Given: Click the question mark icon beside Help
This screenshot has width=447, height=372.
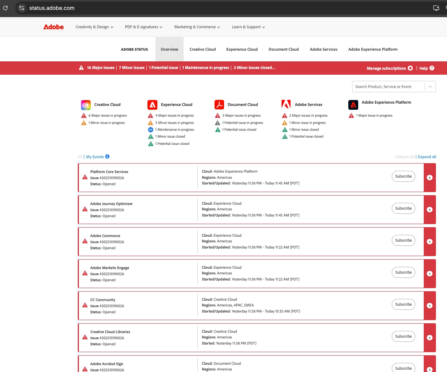Looking at the screenshot, I should point(432,68).
